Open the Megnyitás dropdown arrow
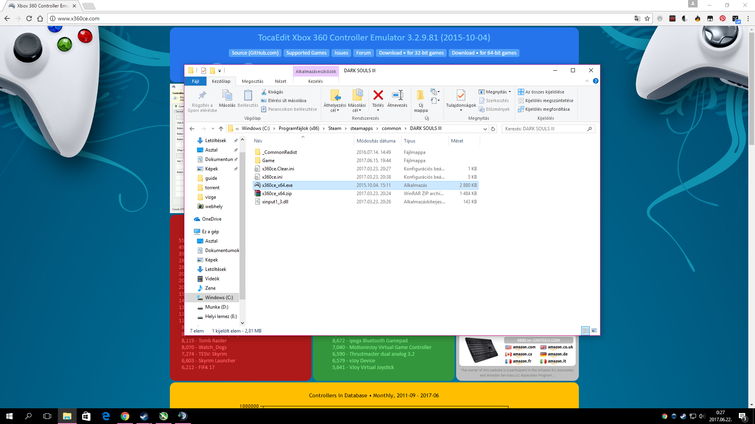 point(510,92)
